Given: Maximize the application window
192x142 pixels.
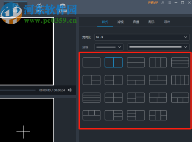Looking at the screenshot, I should (183, 3).
